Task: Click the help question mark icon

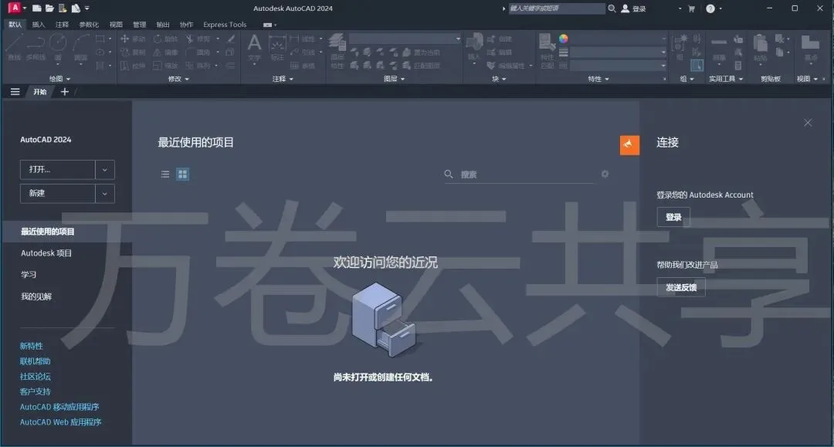Action: tap(710, 8)
